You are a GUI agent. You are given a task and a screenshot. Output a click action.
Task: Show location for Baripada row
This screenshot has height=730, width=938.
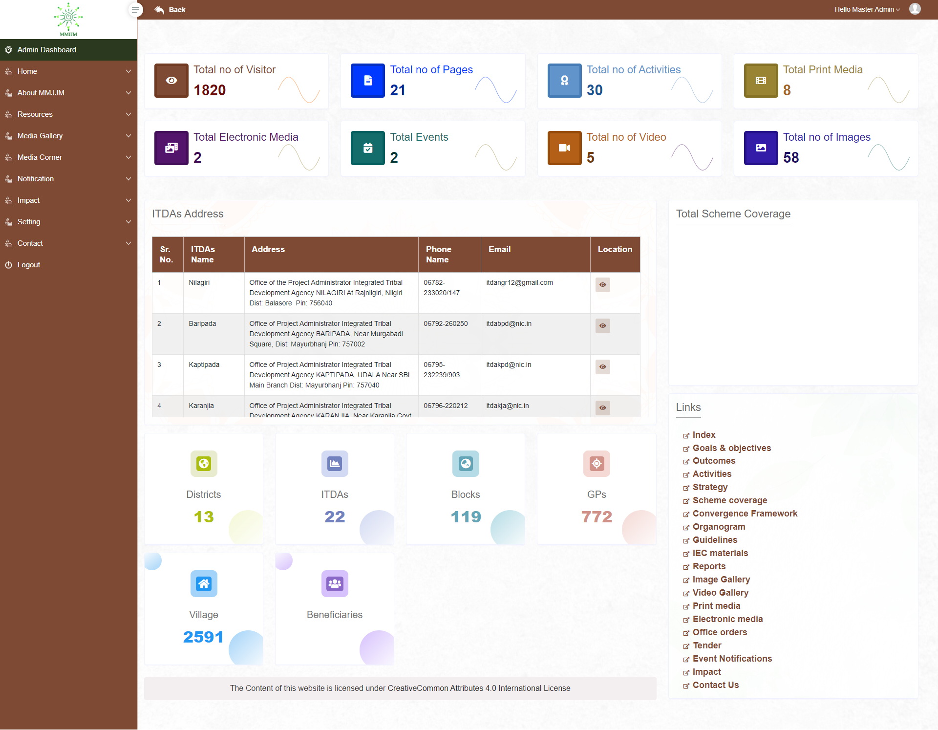[x=602, y=326]
